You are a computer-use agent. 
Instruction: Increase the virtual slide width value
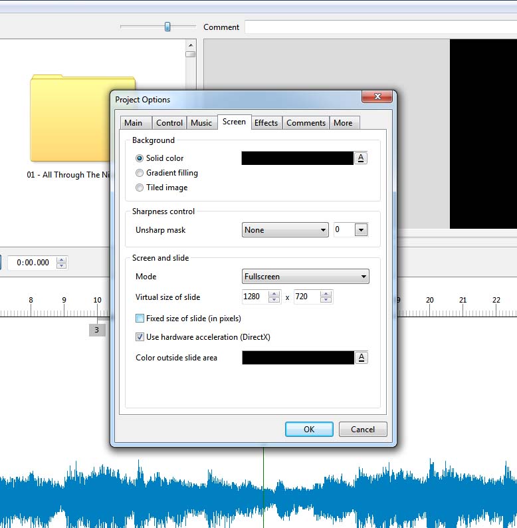274,294
